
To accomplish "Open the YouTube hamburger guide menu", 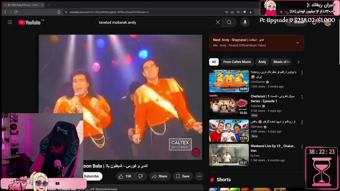I will tap(10, 22).
